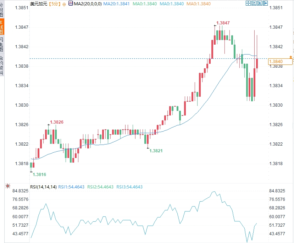Open the 闪电图 tab
Viewport: 294px width, 243px height.
[x=2, y=44]
